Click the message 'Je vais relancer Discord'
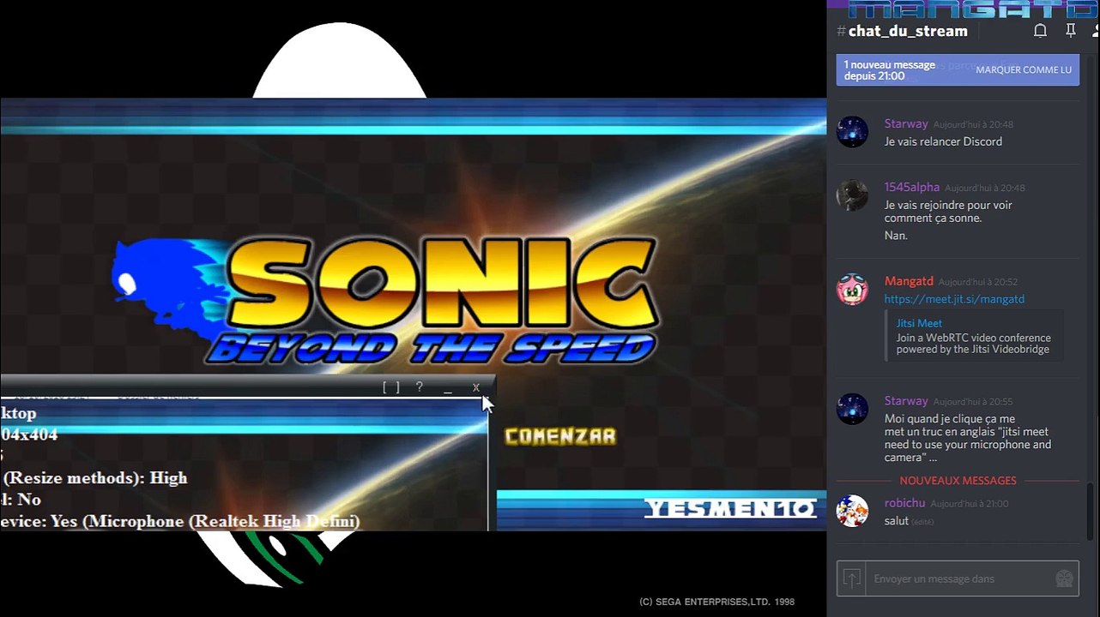The image size is (1100, 617). pos(943,141)
